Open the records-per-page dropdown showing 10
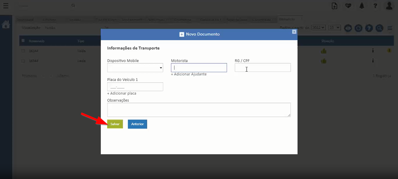Screen dimensions: 398x179 pyautogui.click(x=334, y=27)
